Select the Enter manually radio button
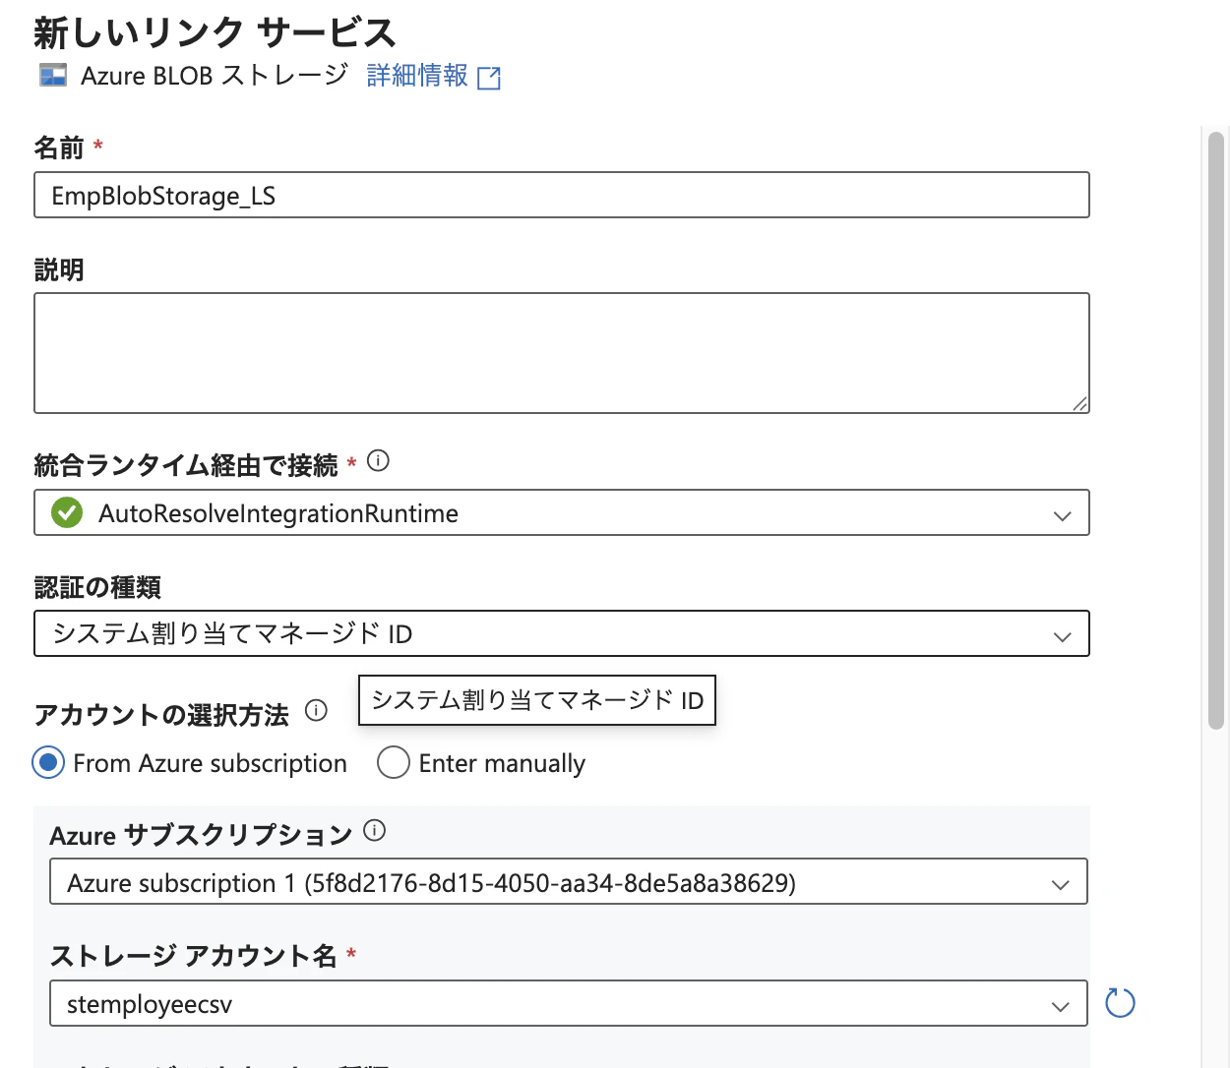 click(x=393, y=762)
